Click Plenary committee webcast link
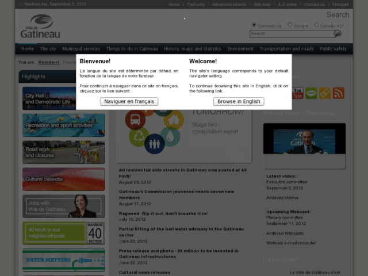Image resolution: width=368 pixels, height=276 pixels. pyautogui.click(x=285, y=217)
